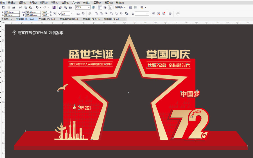Click the Paste clipboard icon
The height and width of the screenshot is (158, 253).
[x=30, y=7]
